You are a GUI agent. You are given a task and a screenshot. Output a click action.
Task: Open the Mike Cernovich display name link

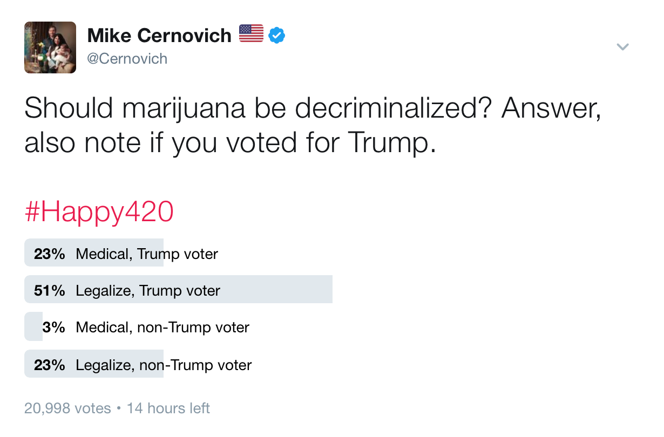tap(159, 36)
